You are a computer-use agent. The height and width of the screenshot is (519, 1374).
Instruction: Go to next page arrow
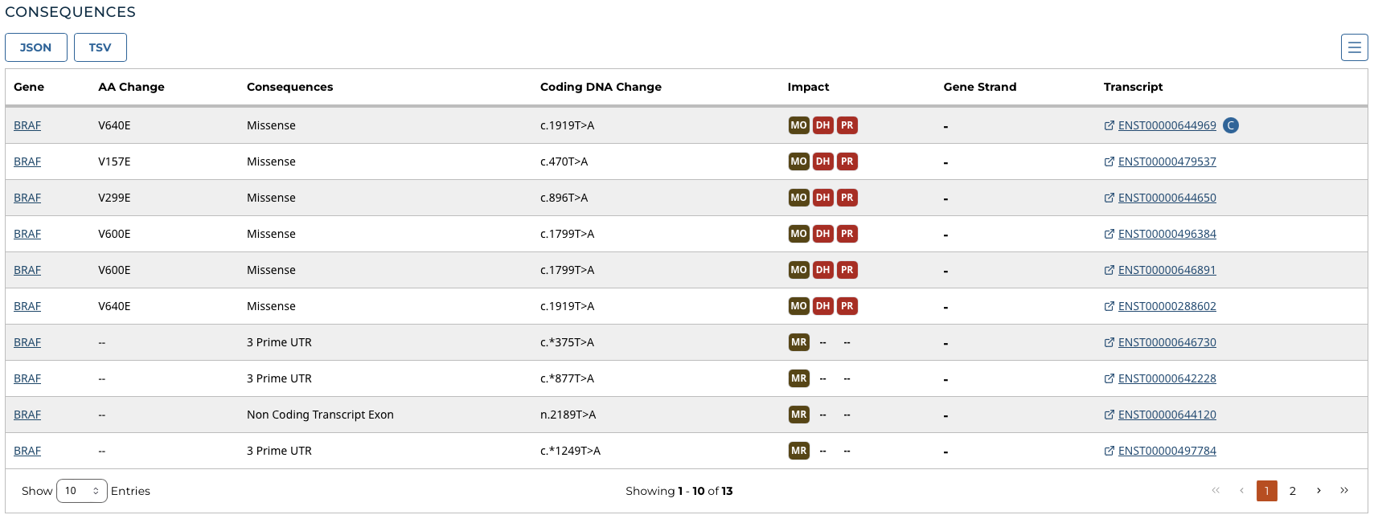pyautogui.click(x=1319, y=491)
